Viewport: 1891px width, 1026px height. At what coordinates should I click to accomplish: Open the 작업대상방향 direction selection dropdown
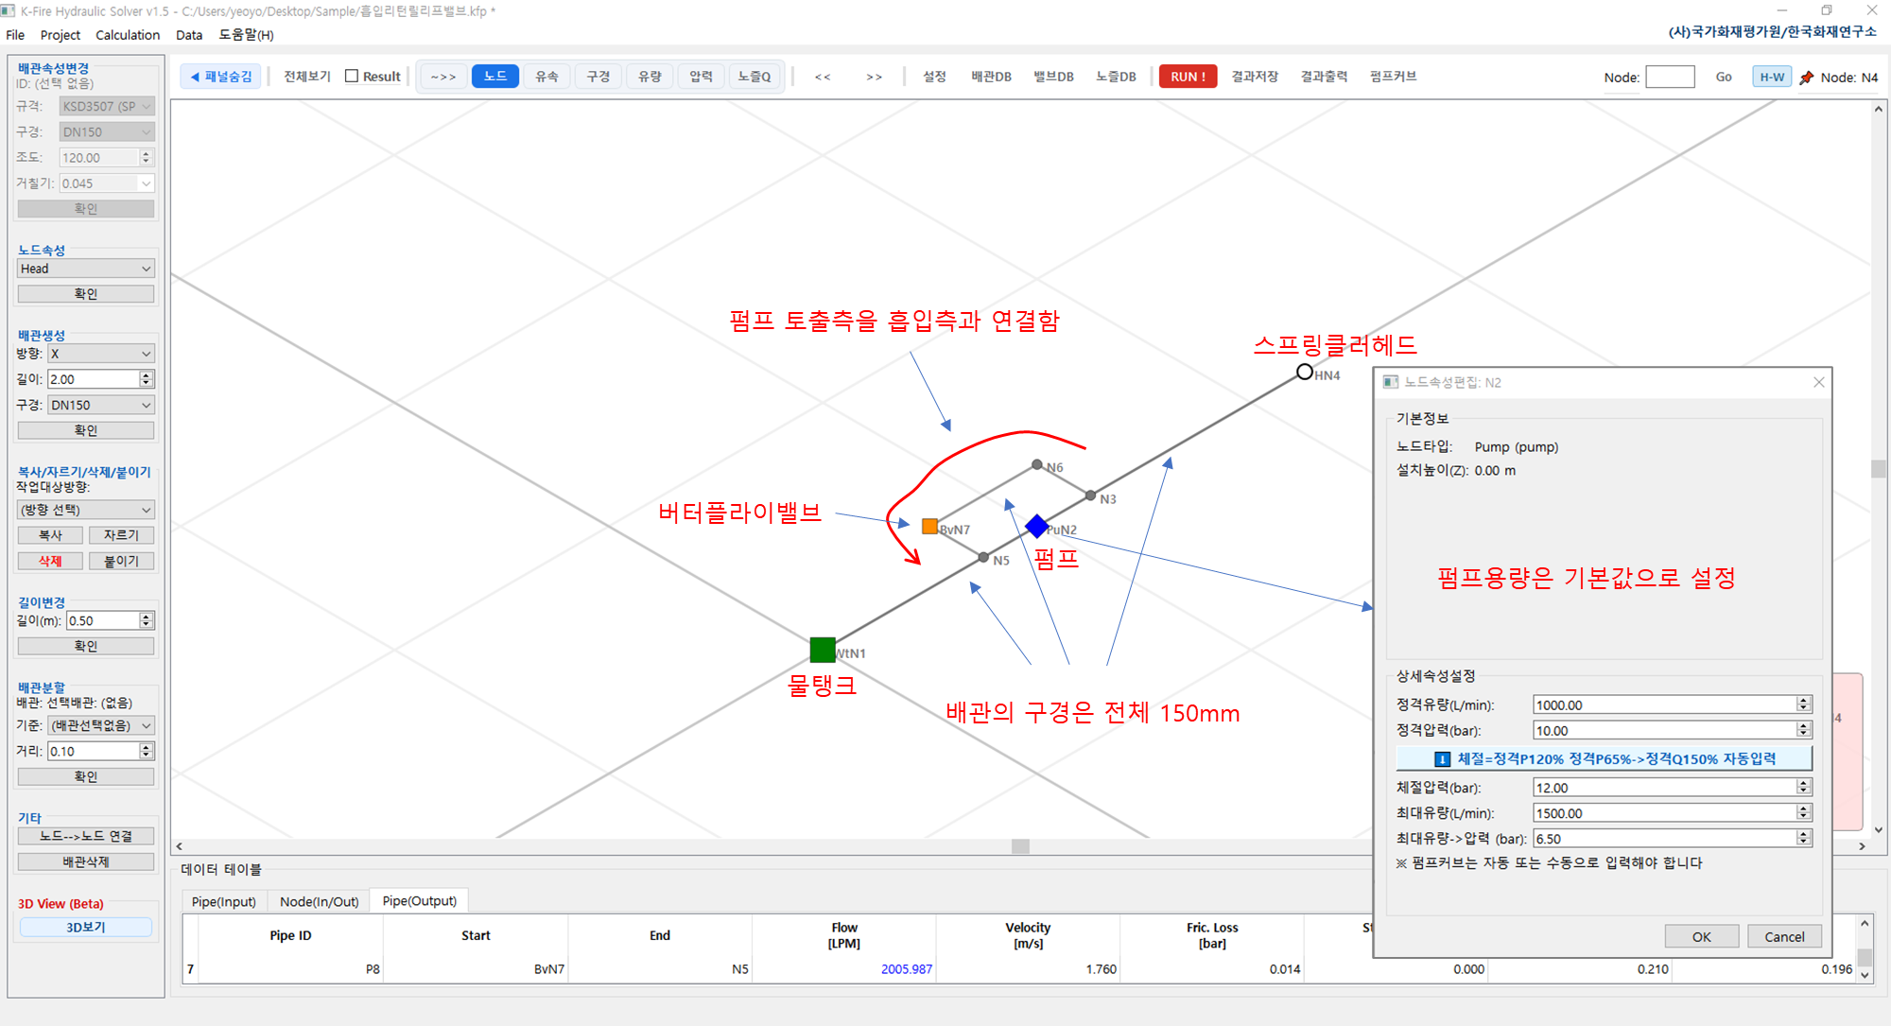[x=85, y=510]
